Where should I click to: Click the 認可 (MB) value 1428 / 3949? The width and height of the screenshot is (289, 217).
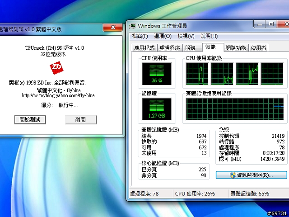pos(272,159)
